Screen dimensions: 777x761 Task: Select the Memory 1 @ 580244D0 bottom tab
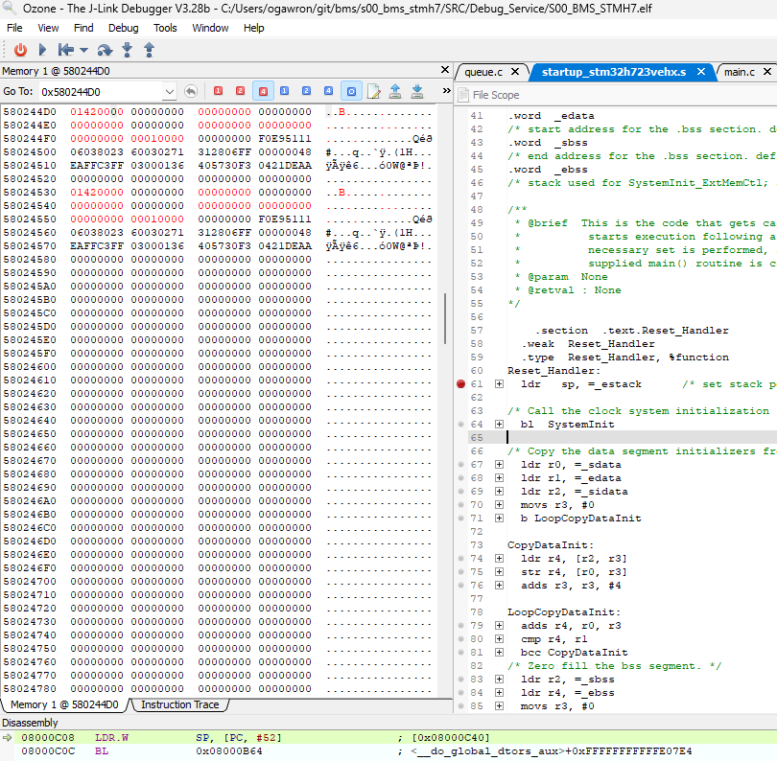[x=64, y=704]
